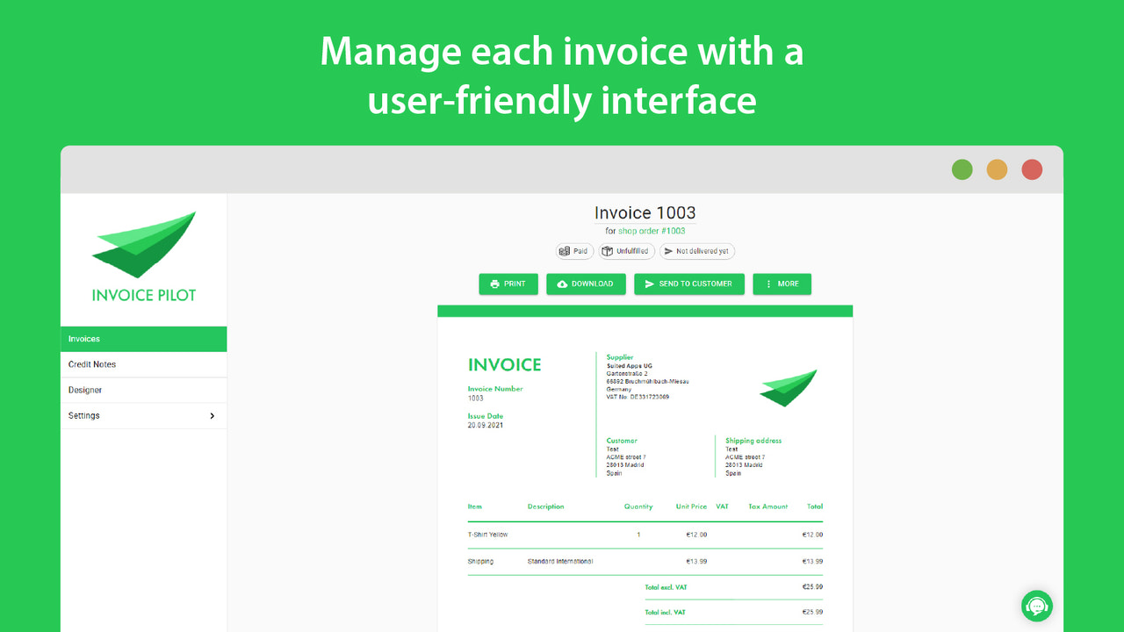The image size is (1124, 632).
Task: Click the Unfulfilled box icon badge
Action: [608, 251]
